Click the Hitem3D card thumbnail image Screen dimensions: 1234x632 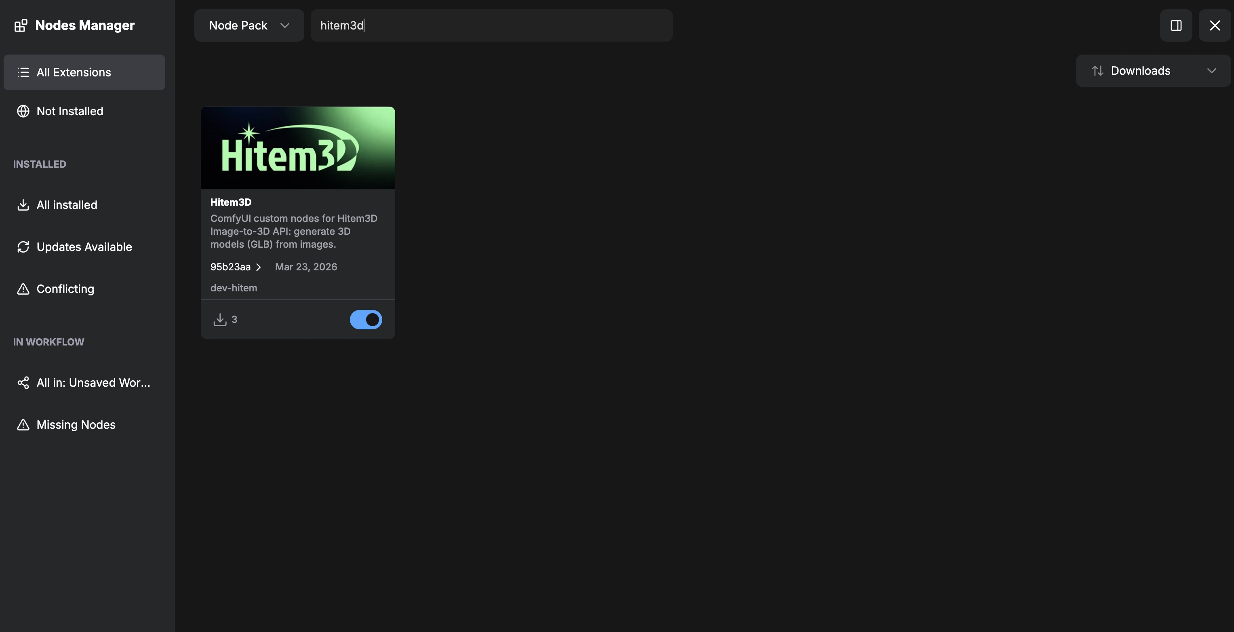297,147
